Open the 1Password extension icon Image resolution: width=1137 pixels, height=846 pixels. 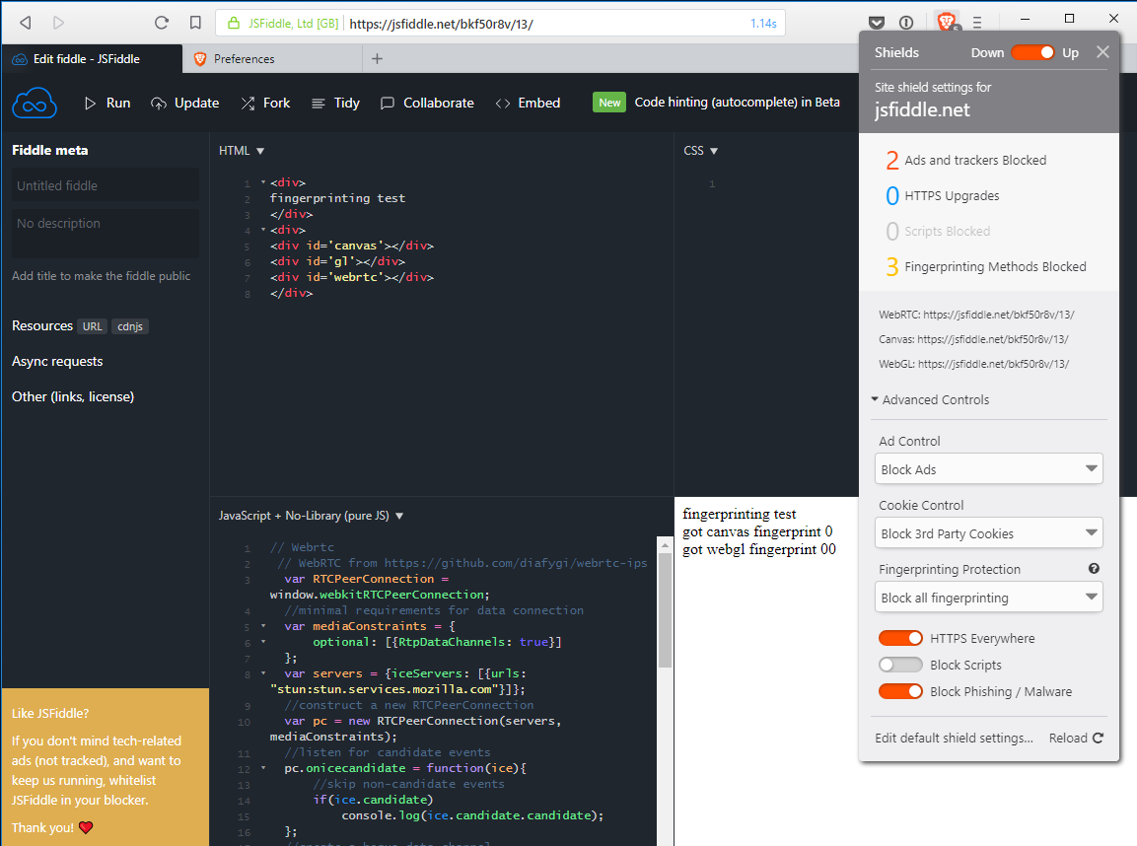[906, 23]
